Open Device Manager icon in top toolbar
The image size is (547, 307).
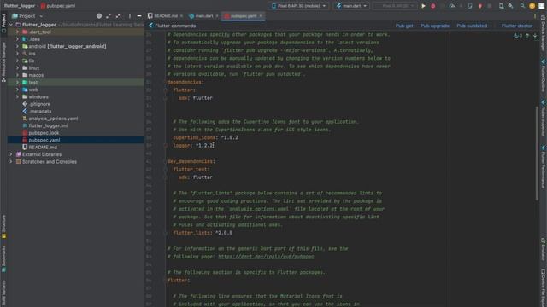[501, 6]
